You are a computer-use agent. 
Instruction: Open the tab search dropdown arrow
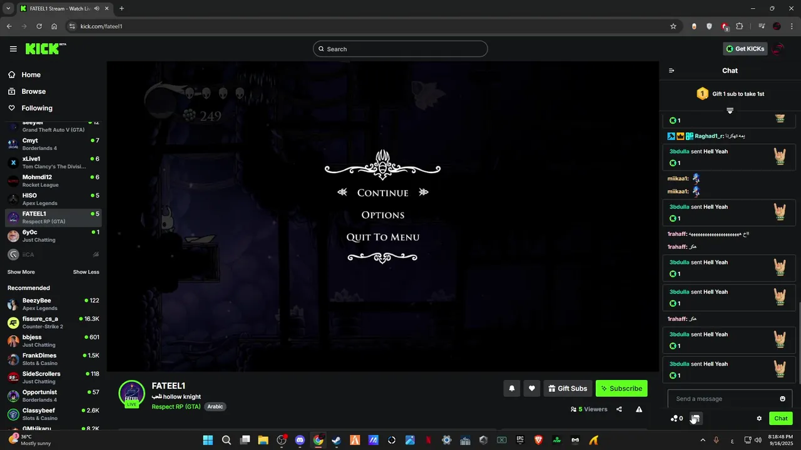[8, 8]
